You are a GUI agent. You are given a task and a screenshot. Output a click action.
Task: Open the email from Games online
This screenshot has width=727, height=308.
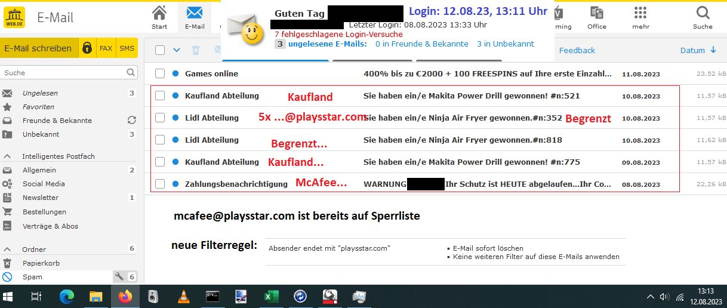pos(211,73)
